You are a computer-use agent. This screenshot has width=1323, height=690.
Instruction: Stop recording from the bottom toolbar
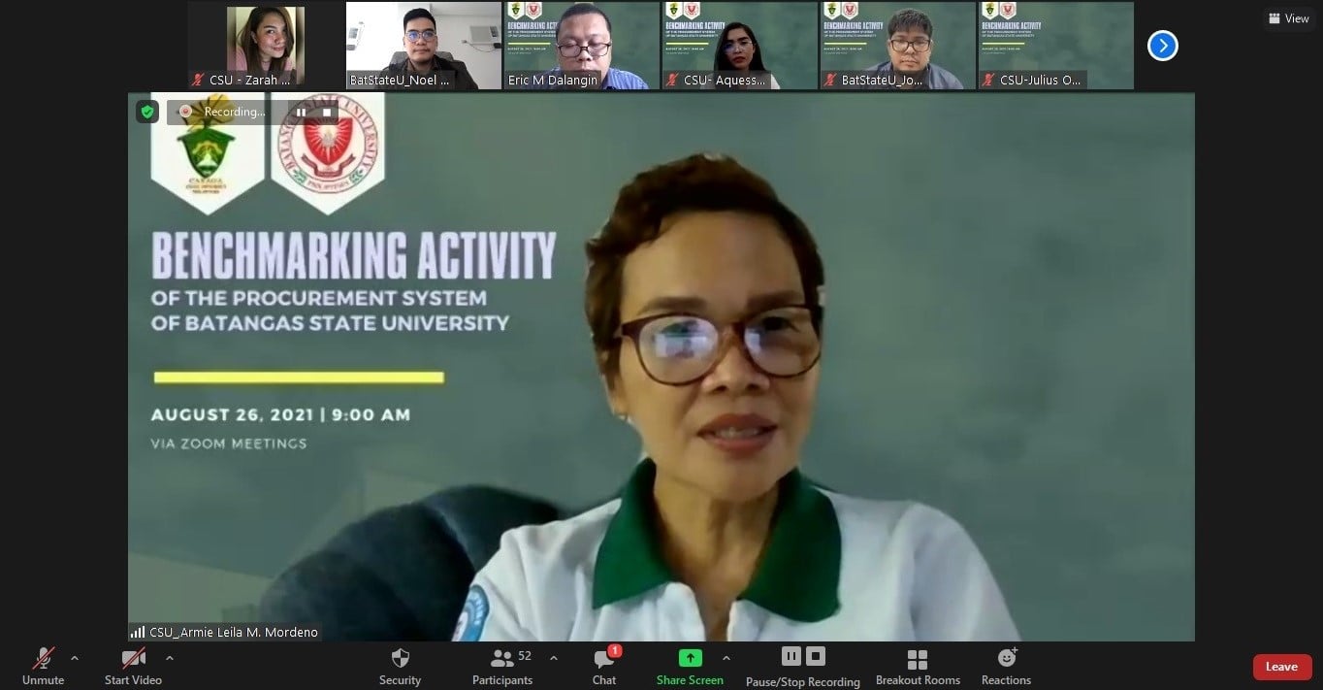click(x=816, y=656)
